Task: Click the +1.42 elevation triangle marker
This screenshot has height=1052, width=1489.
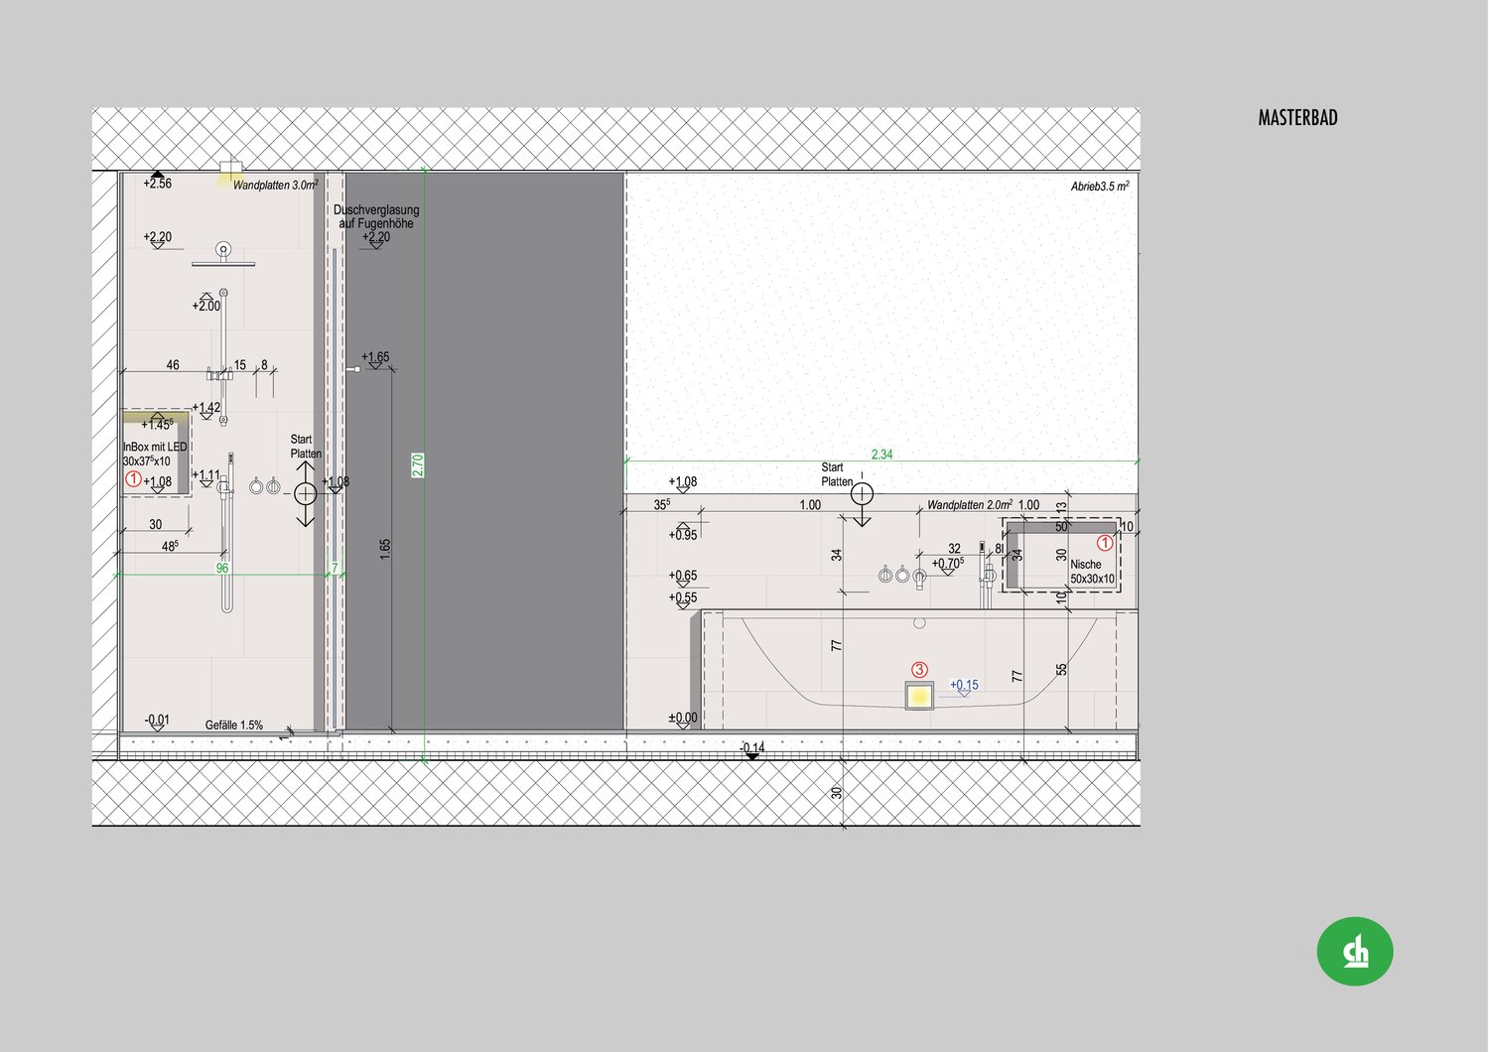Action: (206, 416)
